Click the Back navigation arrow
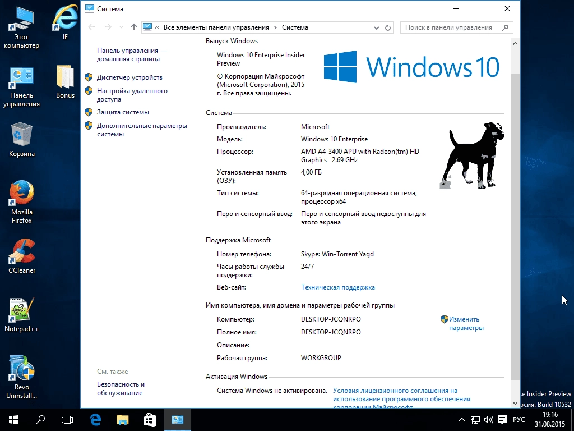Image resolution: width=574 pixels, height=431 pixels. (91, 27)
